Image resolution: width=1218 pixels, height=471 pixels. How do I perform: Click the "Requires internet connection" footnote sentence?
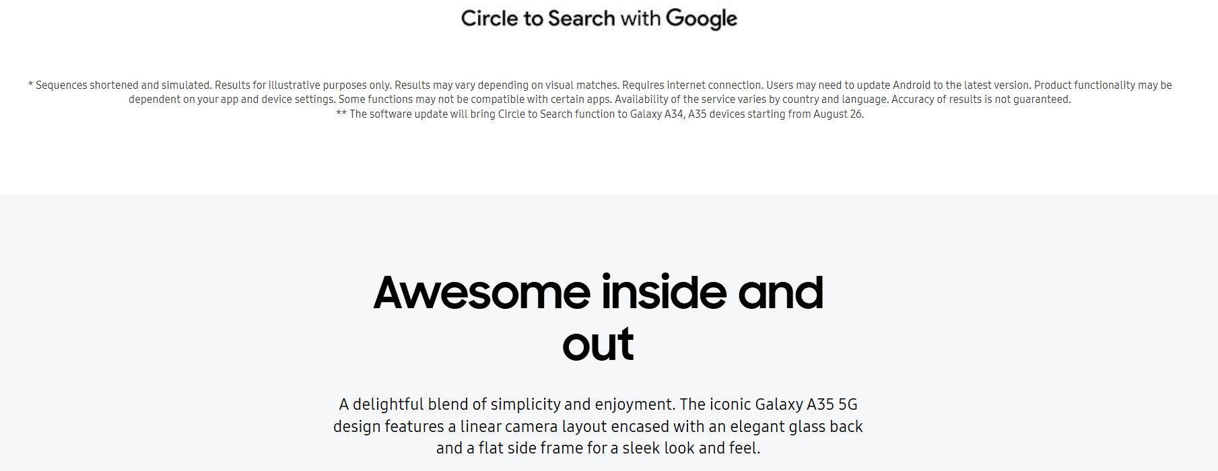[x=693, y=85]
